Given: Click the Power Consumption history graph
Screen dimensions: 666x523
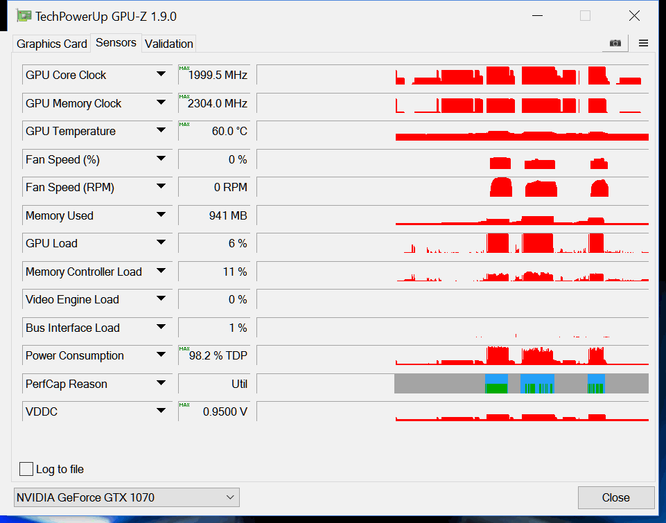Looking at the screenshot, I should pos(453,355).
